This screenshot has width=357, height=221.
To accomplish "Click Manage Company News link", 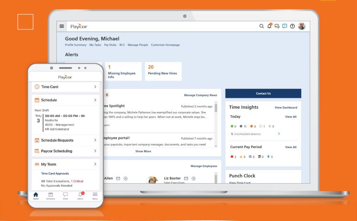I will [200, 95].
